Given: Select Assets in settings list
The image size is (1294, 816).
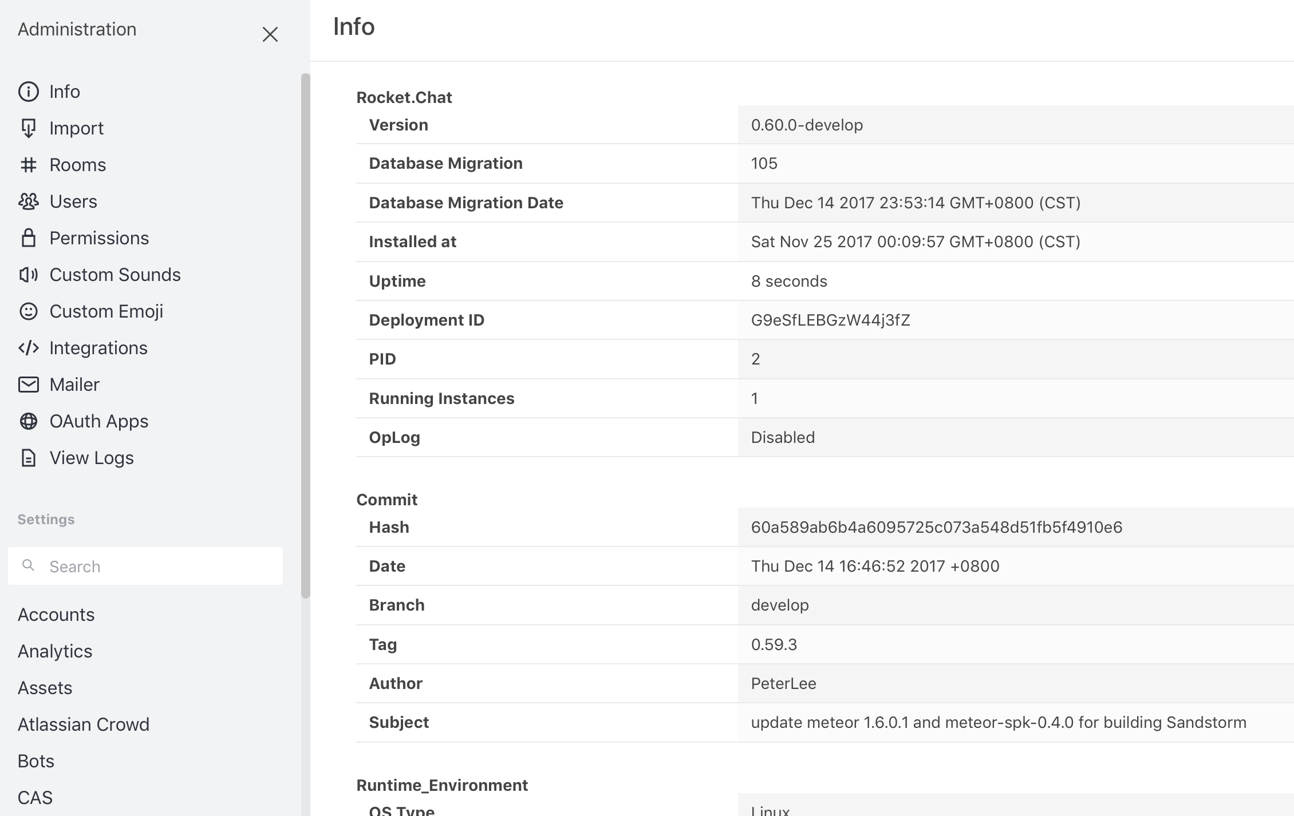Looking at the screenshot, I should pos(45,688).
